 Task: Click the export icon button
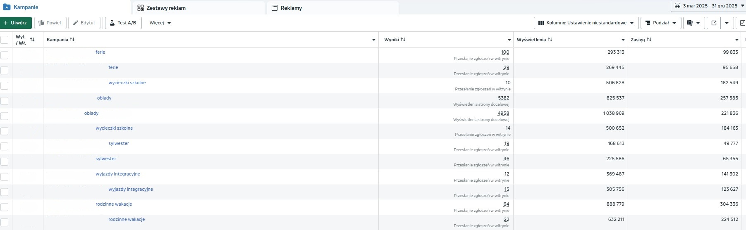pos(714,23)
